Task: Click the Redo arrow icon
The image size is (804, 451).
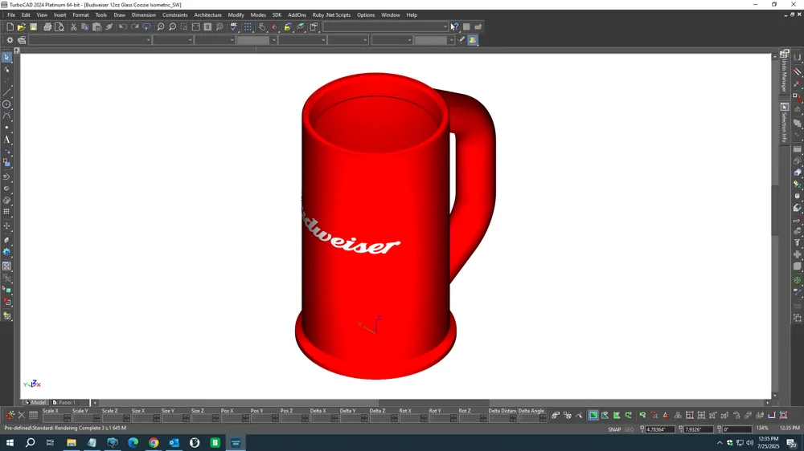Action: tap(135, 26)
